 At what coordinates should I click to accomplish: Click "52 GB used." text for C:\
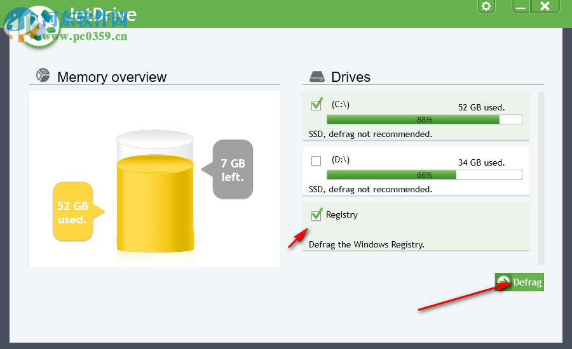[481, 107]
